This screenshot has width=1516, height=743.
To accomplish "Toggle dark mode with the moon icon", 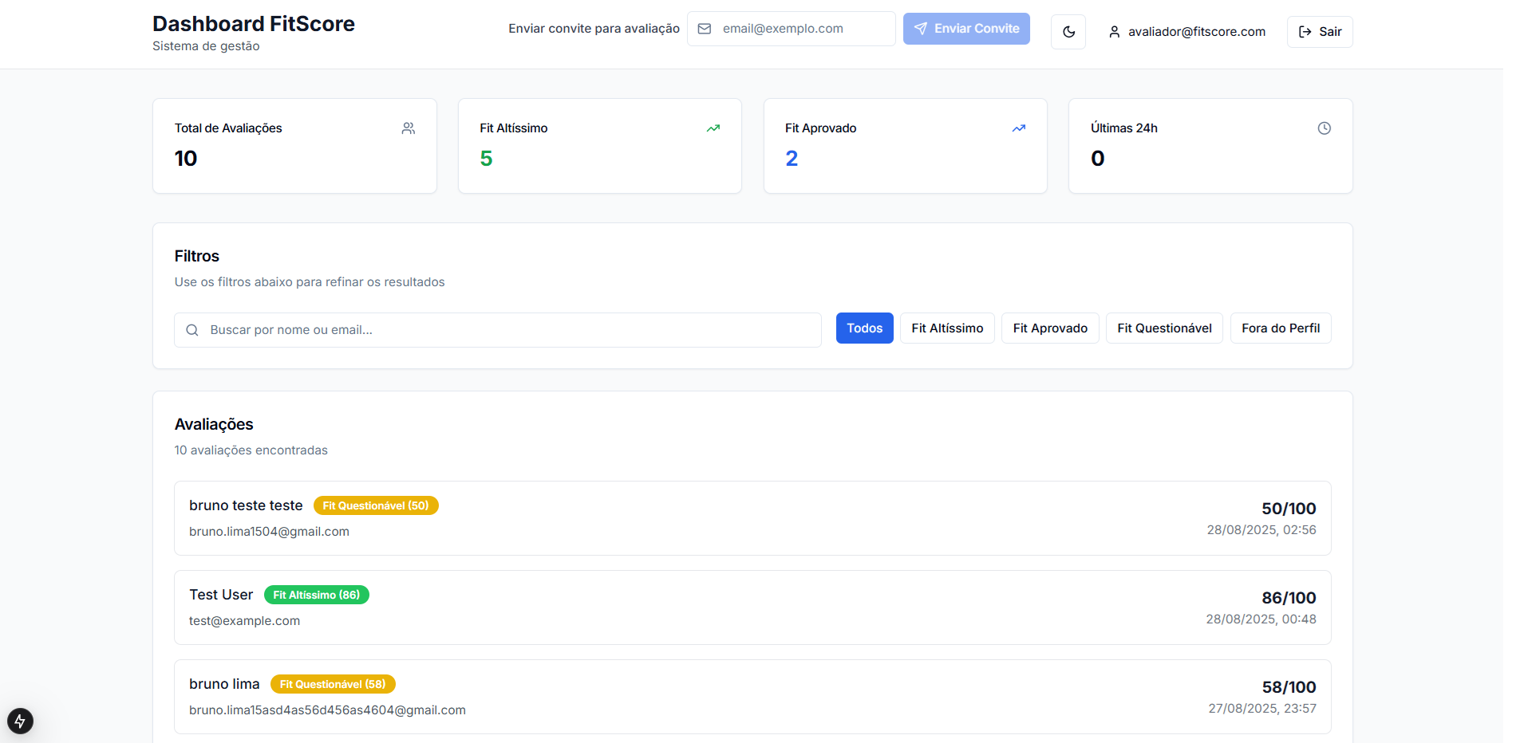I will point(1068,32).
